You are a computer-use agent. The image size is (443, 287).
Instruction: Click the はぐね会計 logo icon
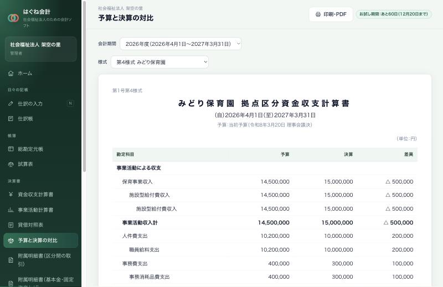click(13, 18)
